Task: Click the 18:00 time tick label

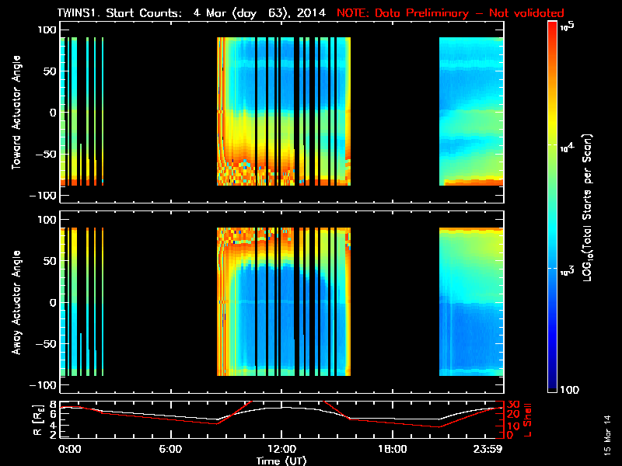Action: tap(392, 449)
